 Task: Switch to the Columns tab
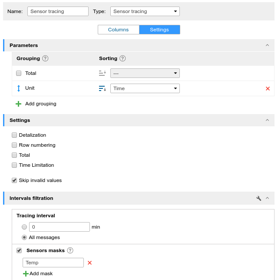118,30
